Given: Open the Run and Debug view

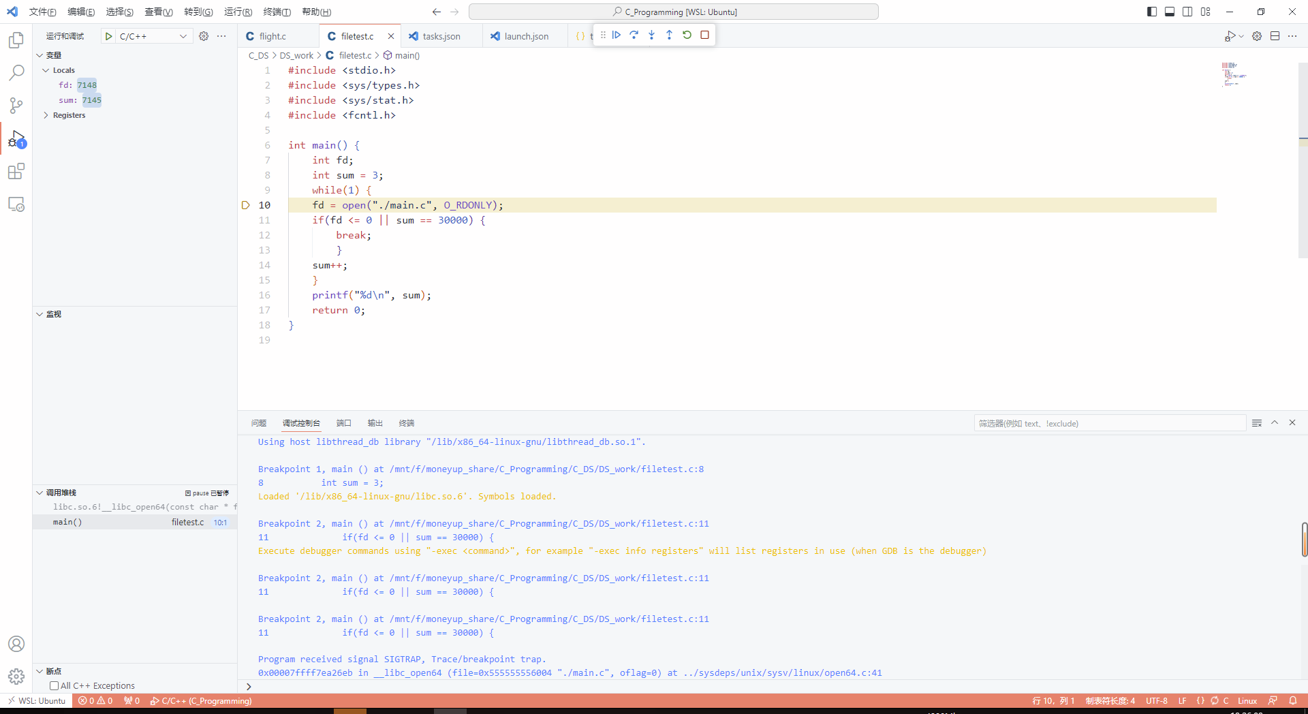Looking at the screenshot, I should click(x=16, y=140).
